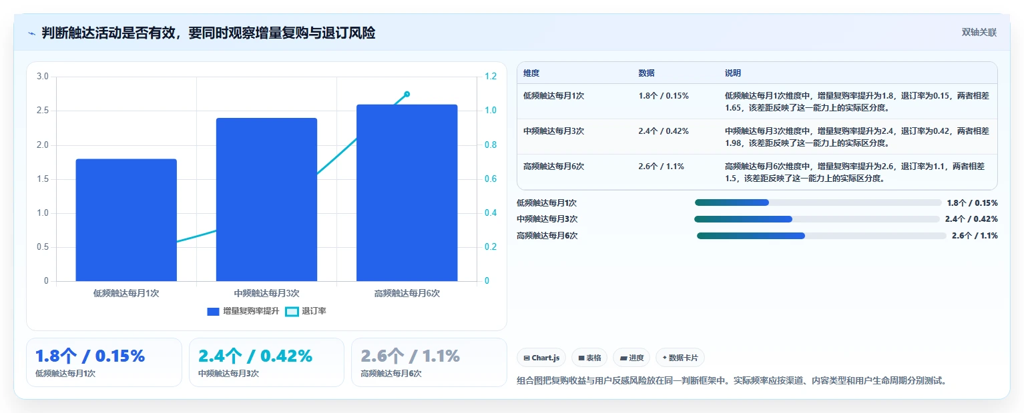Click the 说明 column header
This screenshot has height=413, width=1024.
click(x=733, y=73)
